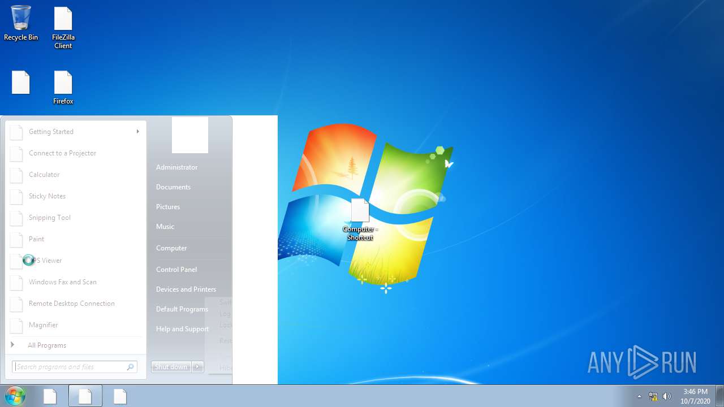724x407 pixels.
Task: Open the Firefox desktop icon
Action: click(x=63, y=88)
